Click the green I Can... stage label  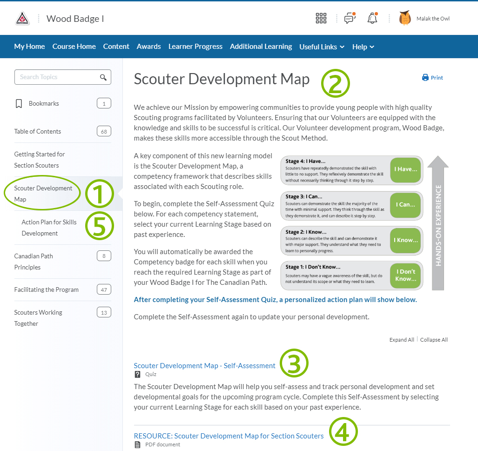[405, 205]
